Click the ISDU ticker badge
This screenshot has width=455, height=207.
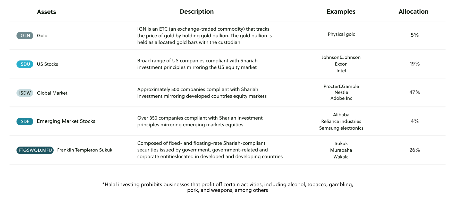coord(25,64)
